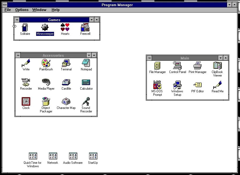The image size is (240, 175).
Task: Select the Cardfile icon
Action: (x=66, y=82)
